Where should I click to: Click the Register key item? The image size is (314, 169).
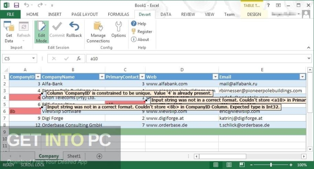click(x=141, y=32)
